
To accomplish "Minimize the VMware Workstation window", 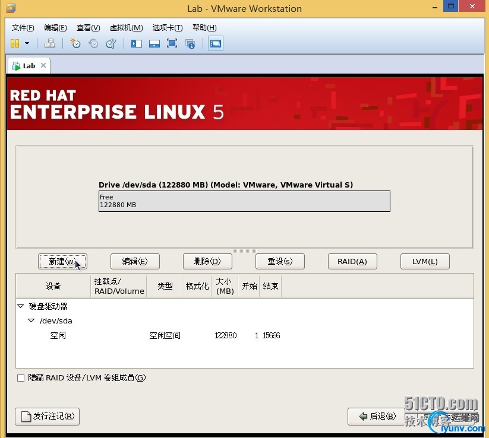I will tap(435, 7).
